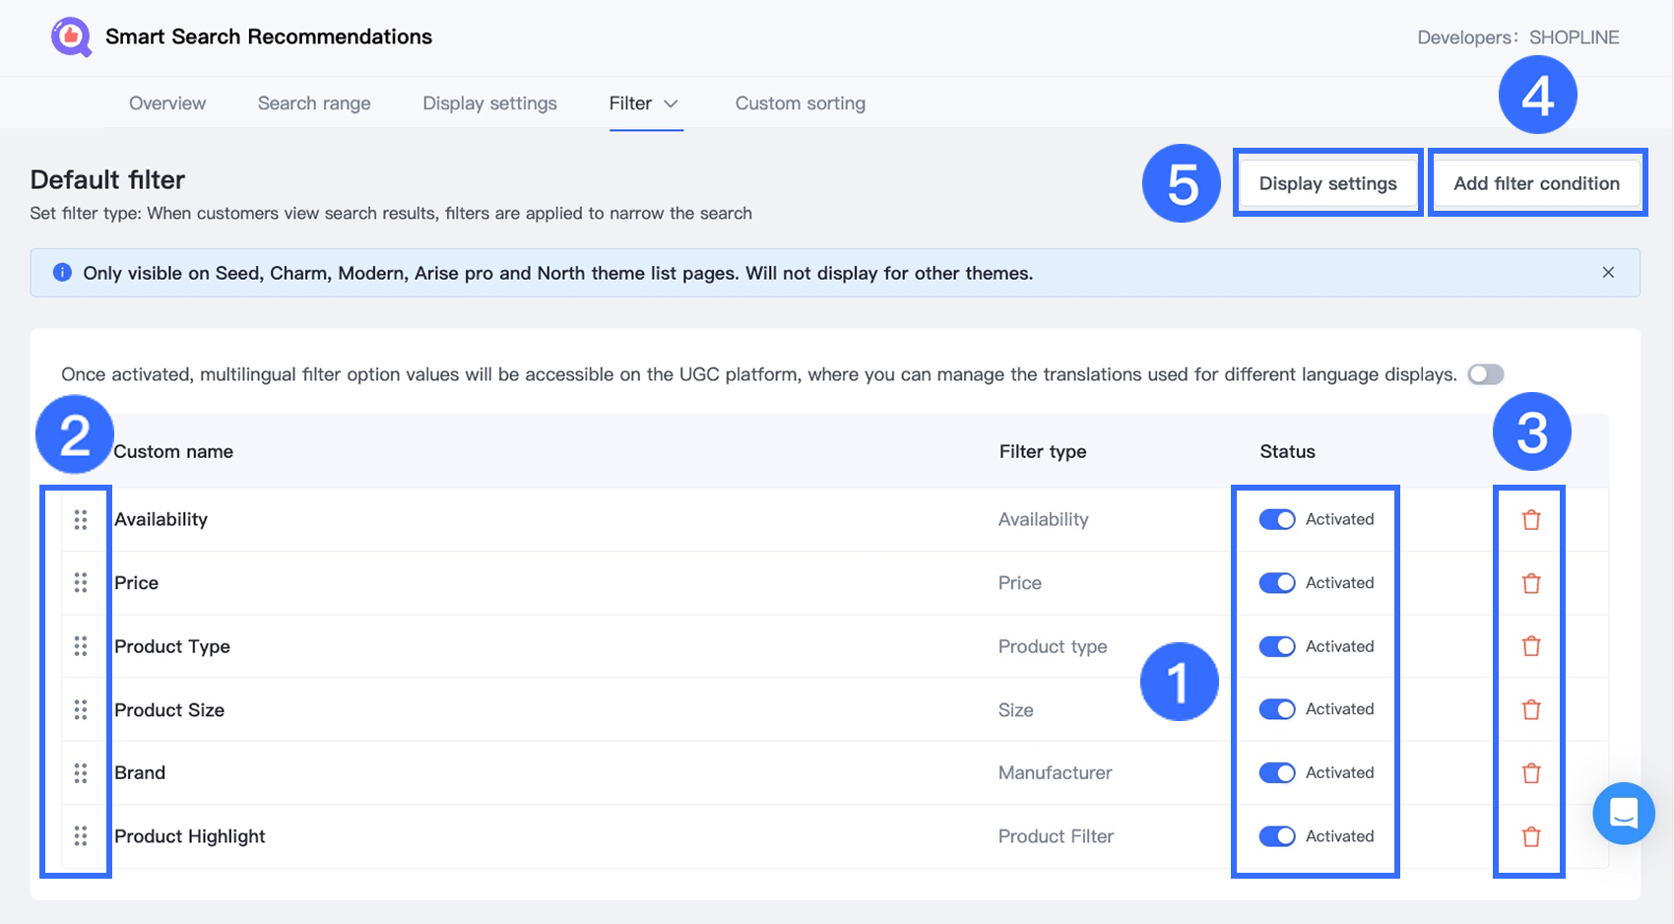Image resolution: width=1674 pixels, height=924 pixels.
Task: Open the chat support bubble
Action: tap(1623, 814)
